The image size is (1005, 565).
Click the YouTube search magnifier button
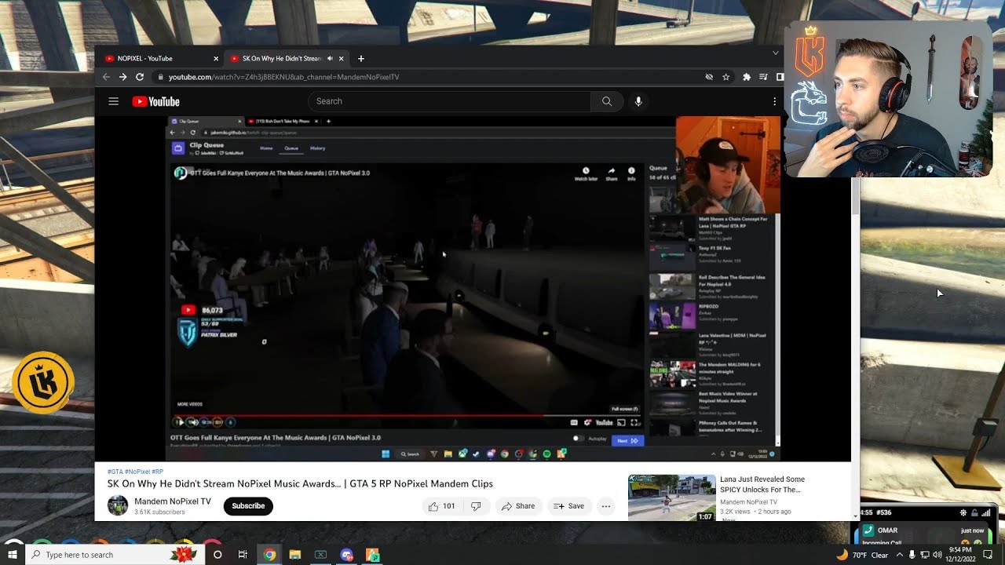tap(607, 101)
